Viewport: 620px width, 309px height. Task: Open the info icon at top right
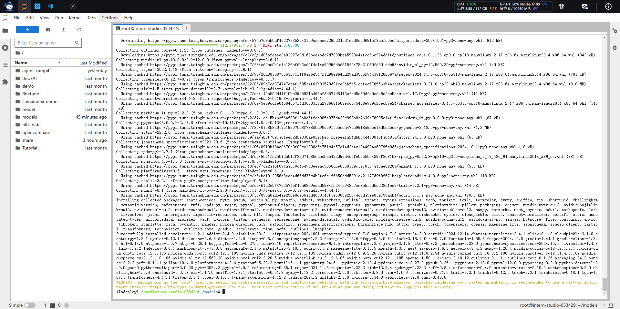[608, 6]
